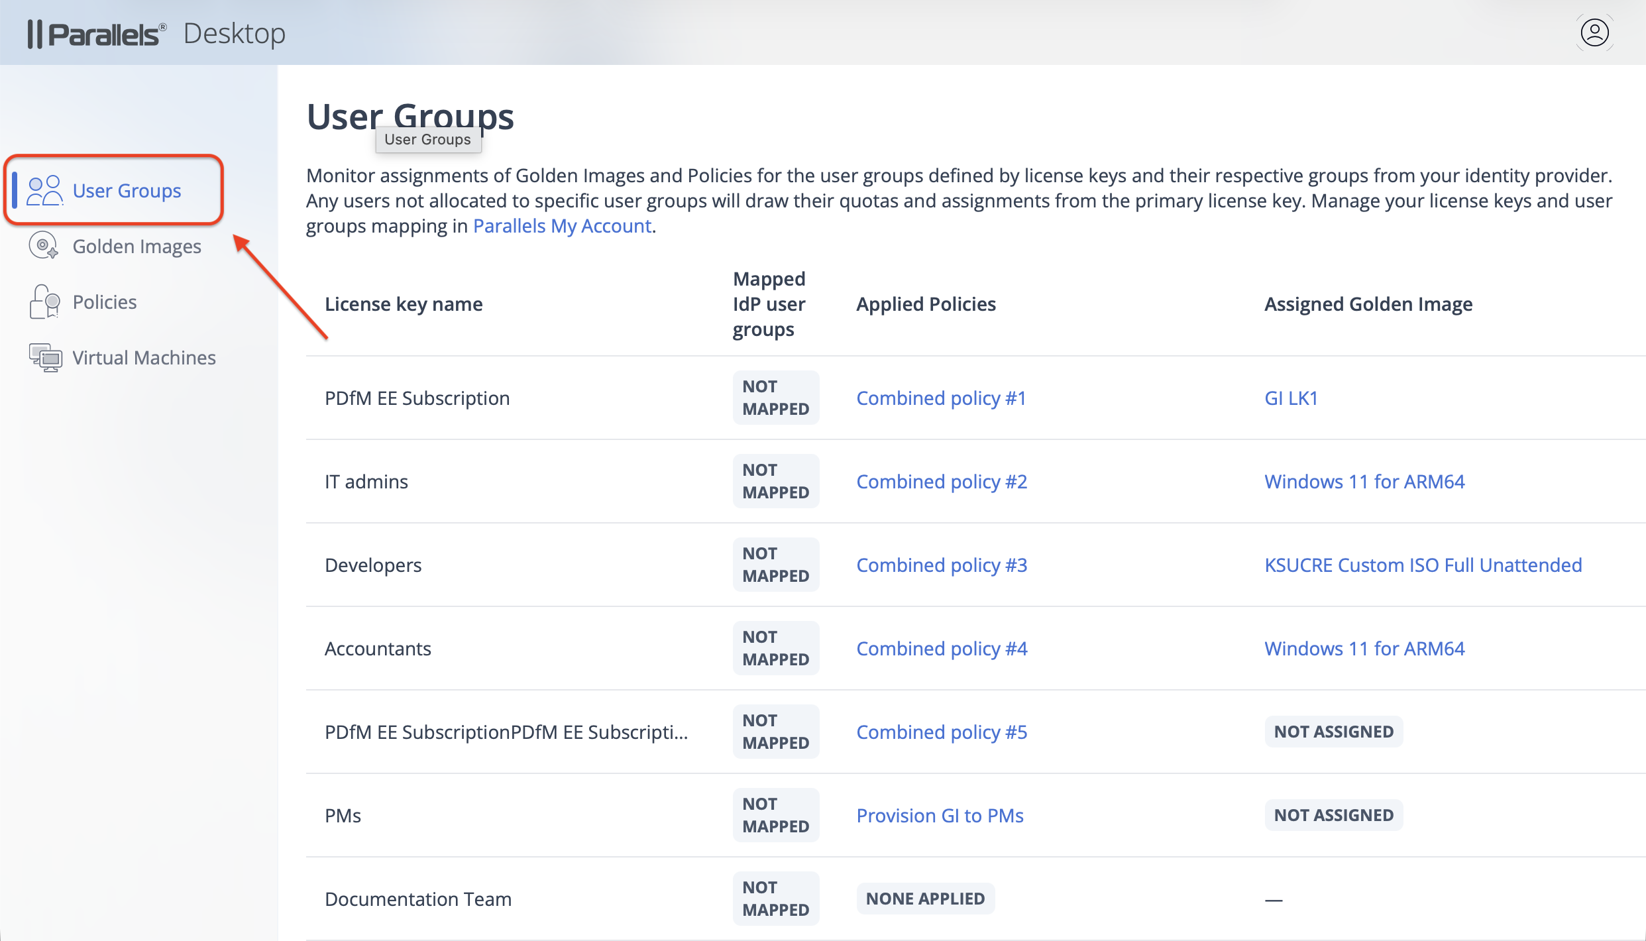The image size is (1646, 941).
Task: Click the User Groups sidebar icon
Action: click(x=44, y=191)
